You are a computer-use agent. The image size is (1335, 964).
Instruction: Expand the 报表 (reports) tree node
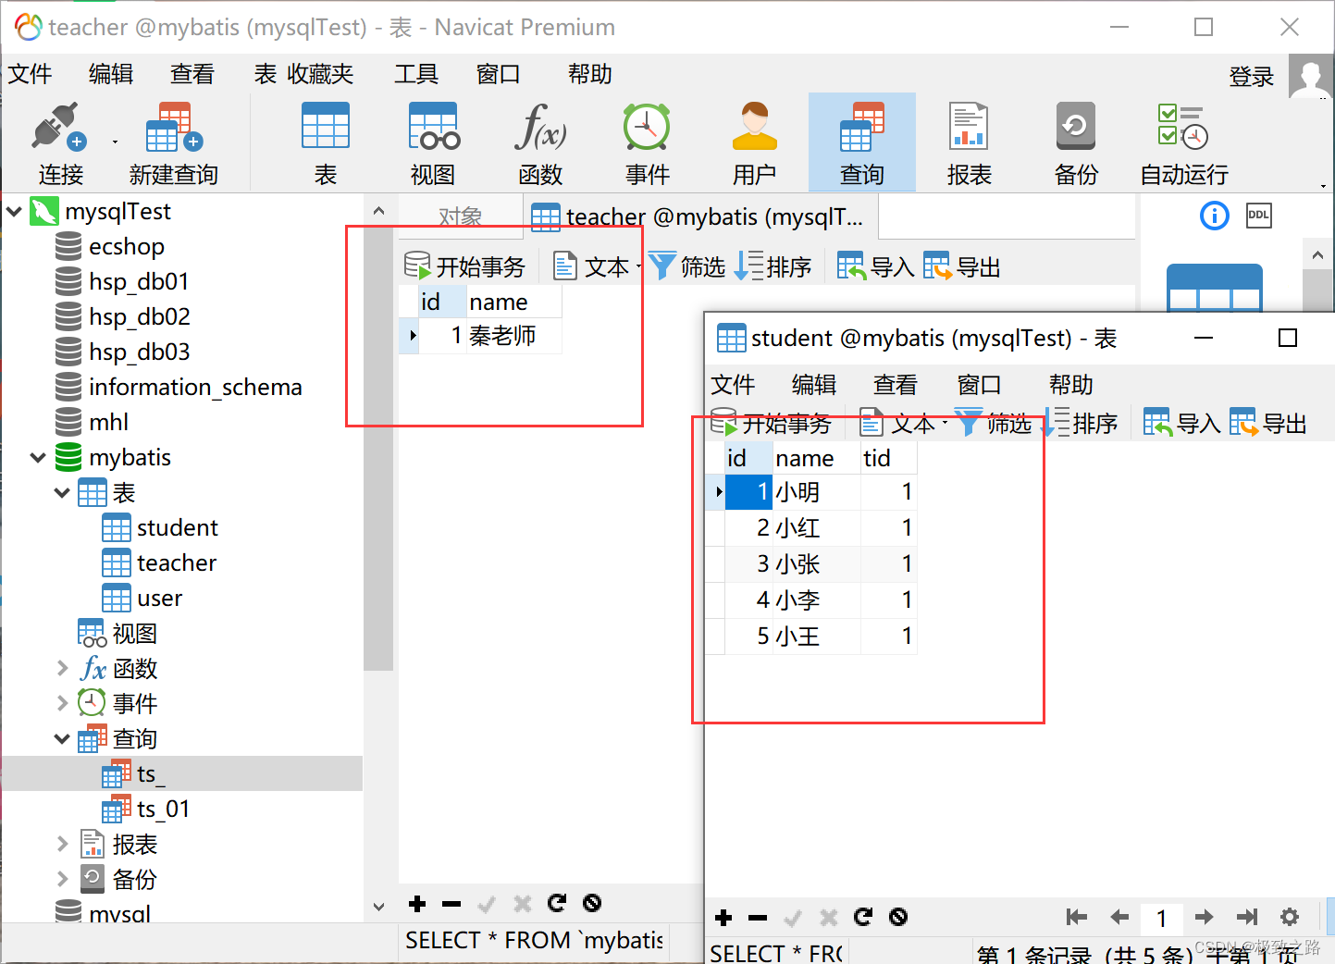(x=62, y=844)
